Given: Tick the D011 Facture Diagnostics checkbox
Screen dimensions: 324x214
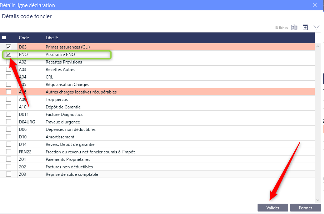Looking at the screenshot, I should [x=9, y=114].
